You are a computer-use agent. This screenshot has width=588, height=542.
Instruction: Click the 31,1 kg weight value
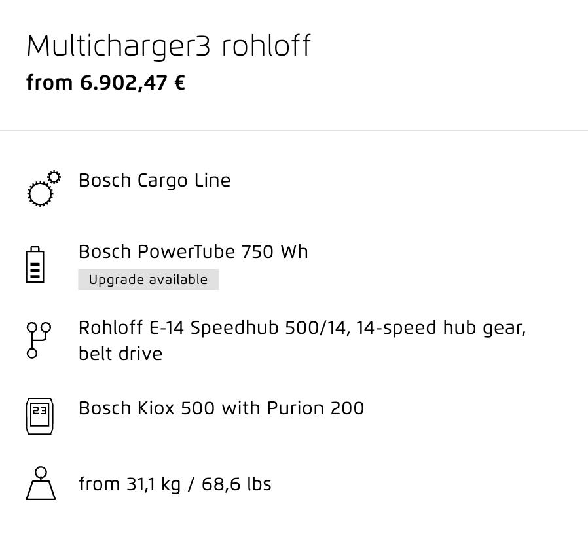click(x=153, y=484)
